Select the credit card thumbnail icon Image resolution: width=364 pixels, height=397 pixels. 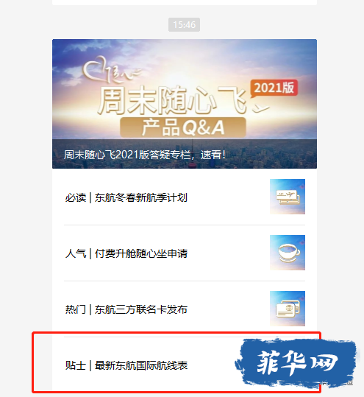point(288,309)
